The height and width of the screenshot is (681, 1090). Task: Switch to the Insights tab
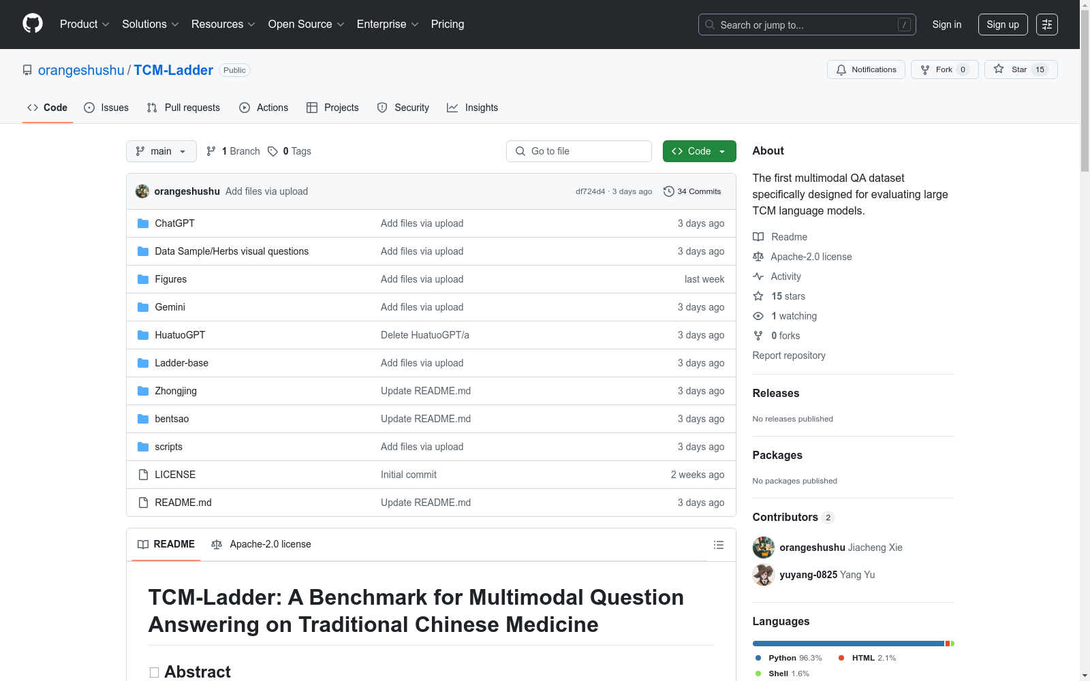point(473,108)
